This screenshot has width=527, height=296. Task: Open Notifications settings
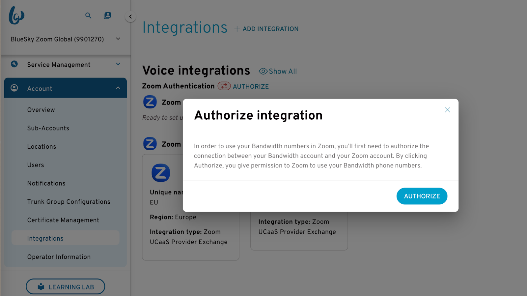(46, 183)
